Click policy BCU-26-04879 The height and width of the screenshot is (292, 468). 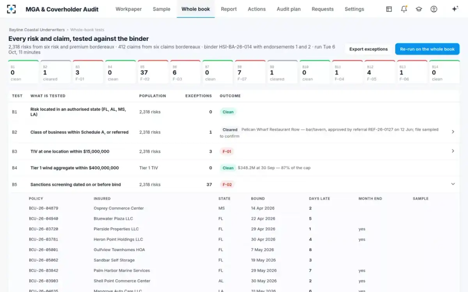43,208
